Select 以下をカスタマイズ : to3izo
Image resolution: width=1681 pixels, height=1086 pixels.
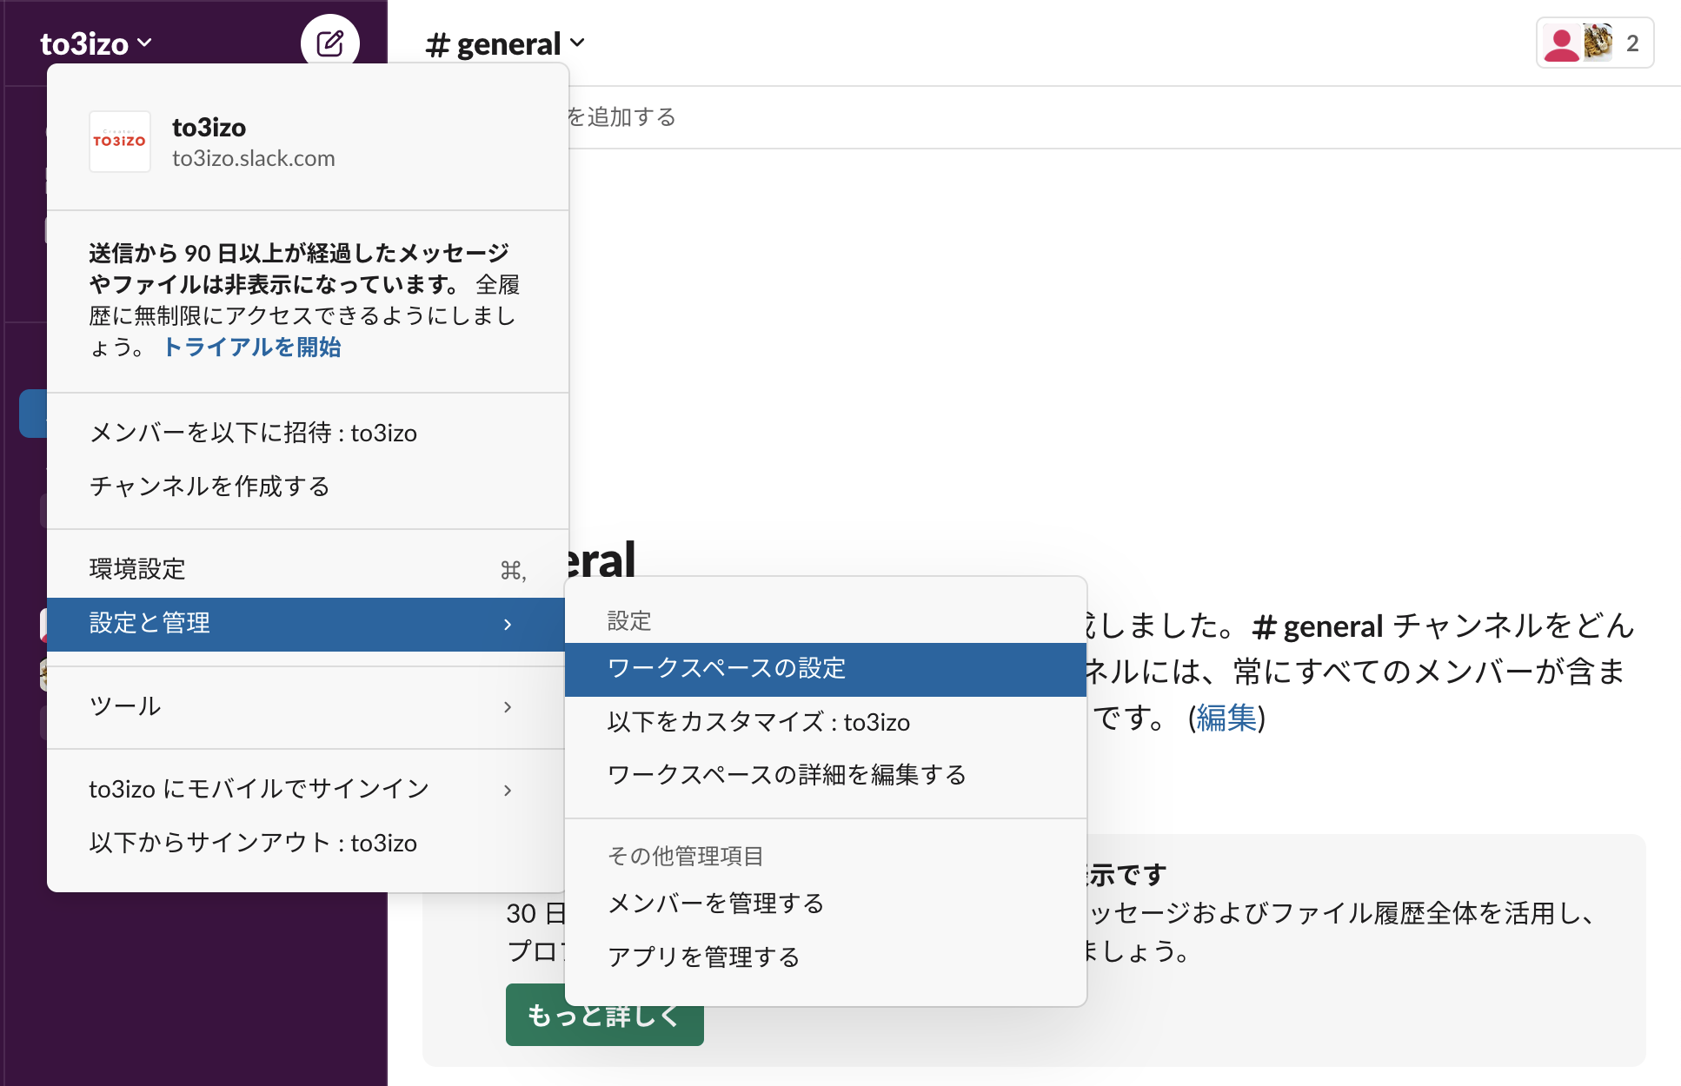coord(760,721)
